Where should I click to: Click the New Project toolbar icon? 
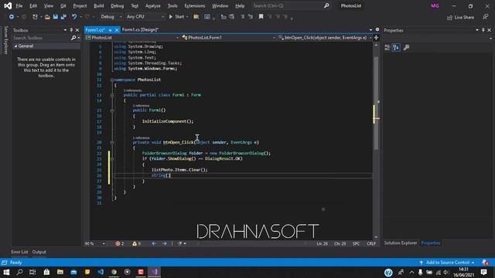tap(35, 17)
